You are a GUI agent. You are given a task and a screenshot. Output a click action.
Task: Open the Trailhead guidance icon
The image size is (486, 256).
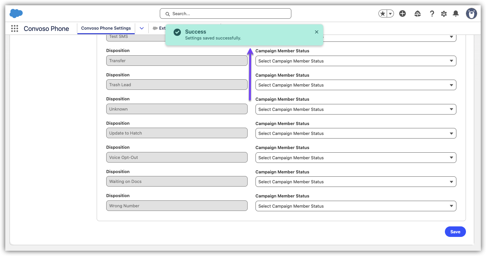(x=418, y=13)
